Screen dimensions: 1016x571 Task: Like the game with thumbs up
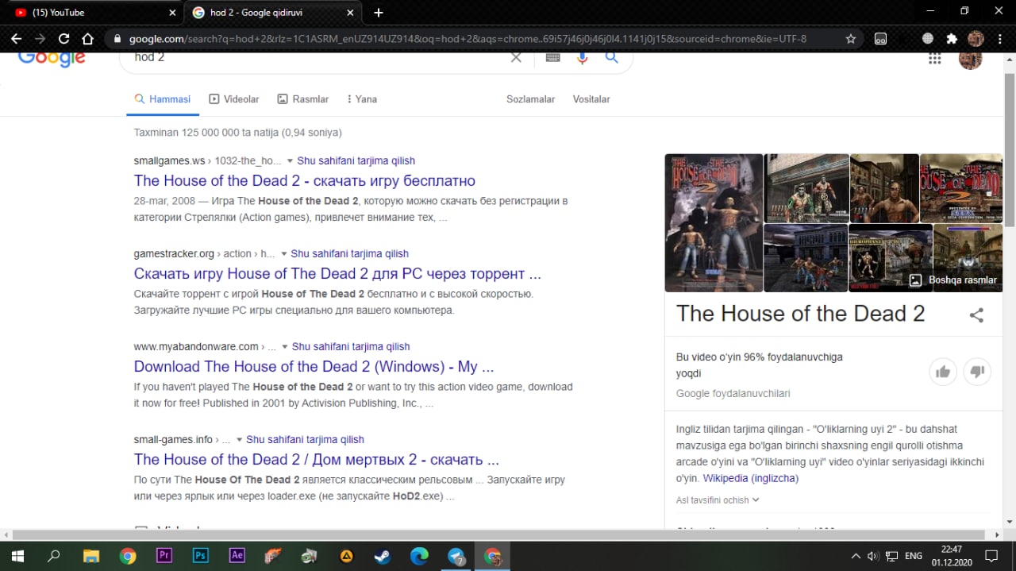click(943, 371)
